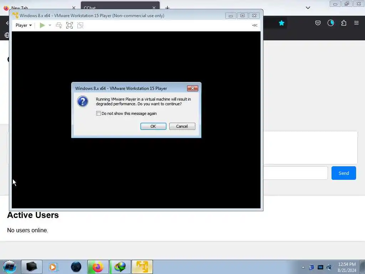
Task: Click the Firefox back arrow
Action: (7, 23)
